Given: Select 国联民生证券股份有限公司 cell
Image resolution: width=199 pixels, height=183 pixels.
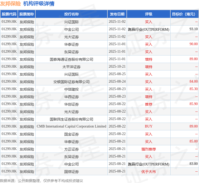Looking at the screenshot, I should tap(71, 119).
